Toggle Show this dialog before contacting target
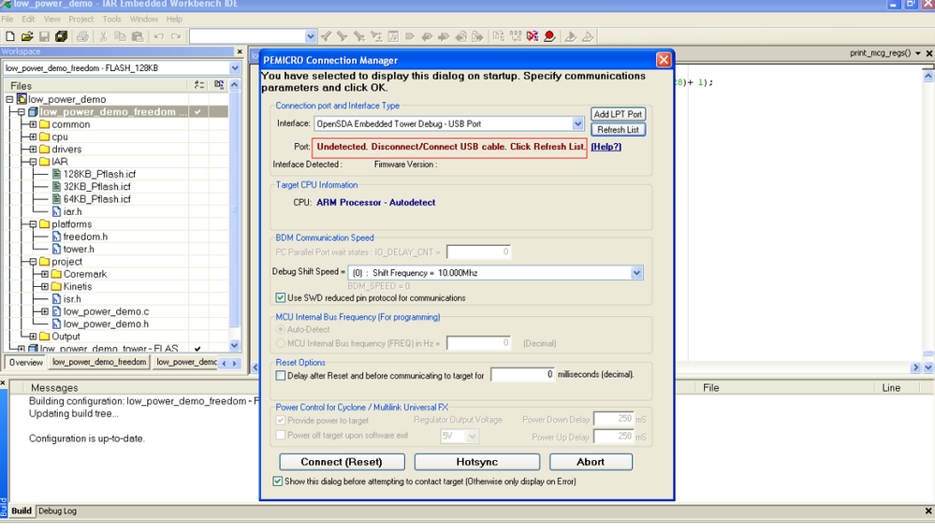Image resolution: width=935 pixels, height=532 pixels. pos(277,481)
